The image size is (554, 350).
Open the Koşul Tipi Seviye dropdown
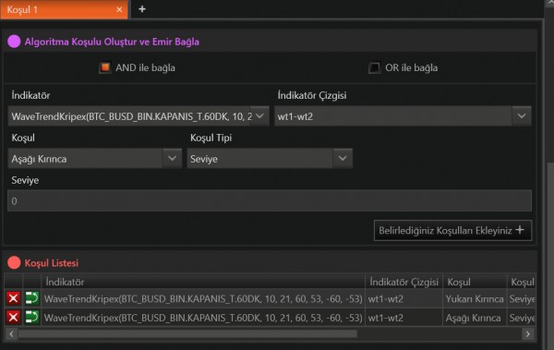point(270,159)
